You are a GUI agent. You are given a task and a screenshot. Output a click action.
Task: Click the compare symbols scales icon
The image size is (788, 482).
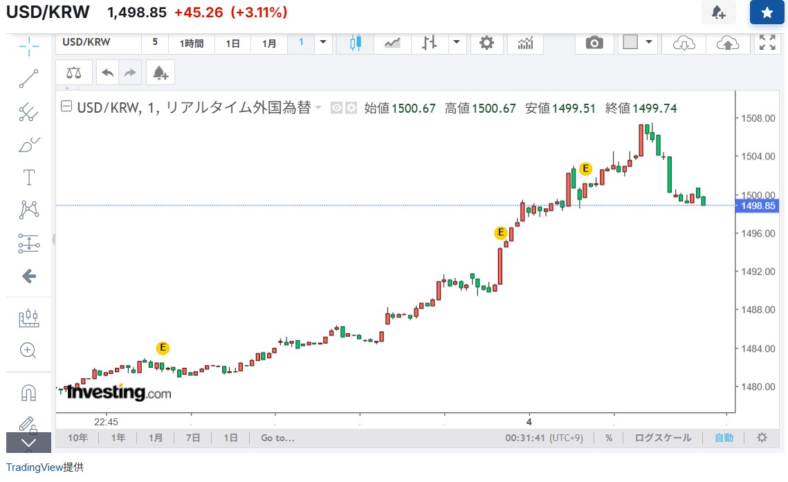click(73, 73)
